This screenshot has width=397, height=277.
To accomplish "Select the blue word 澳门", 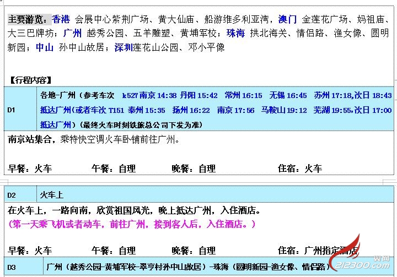I will click(287, 19).
